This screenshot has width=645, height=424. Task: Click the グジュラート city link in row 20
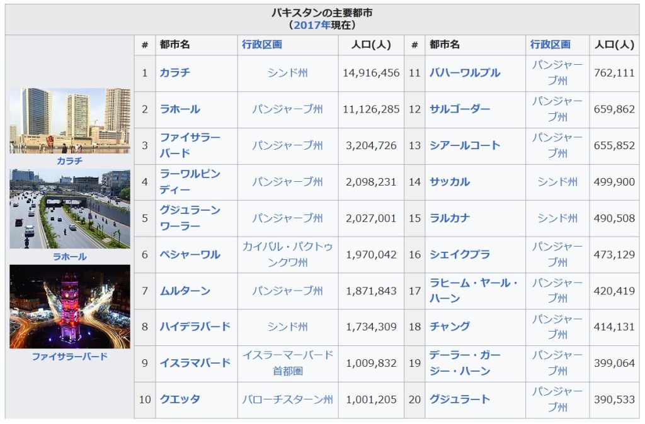pyautogui.click(x=459, y=399)
